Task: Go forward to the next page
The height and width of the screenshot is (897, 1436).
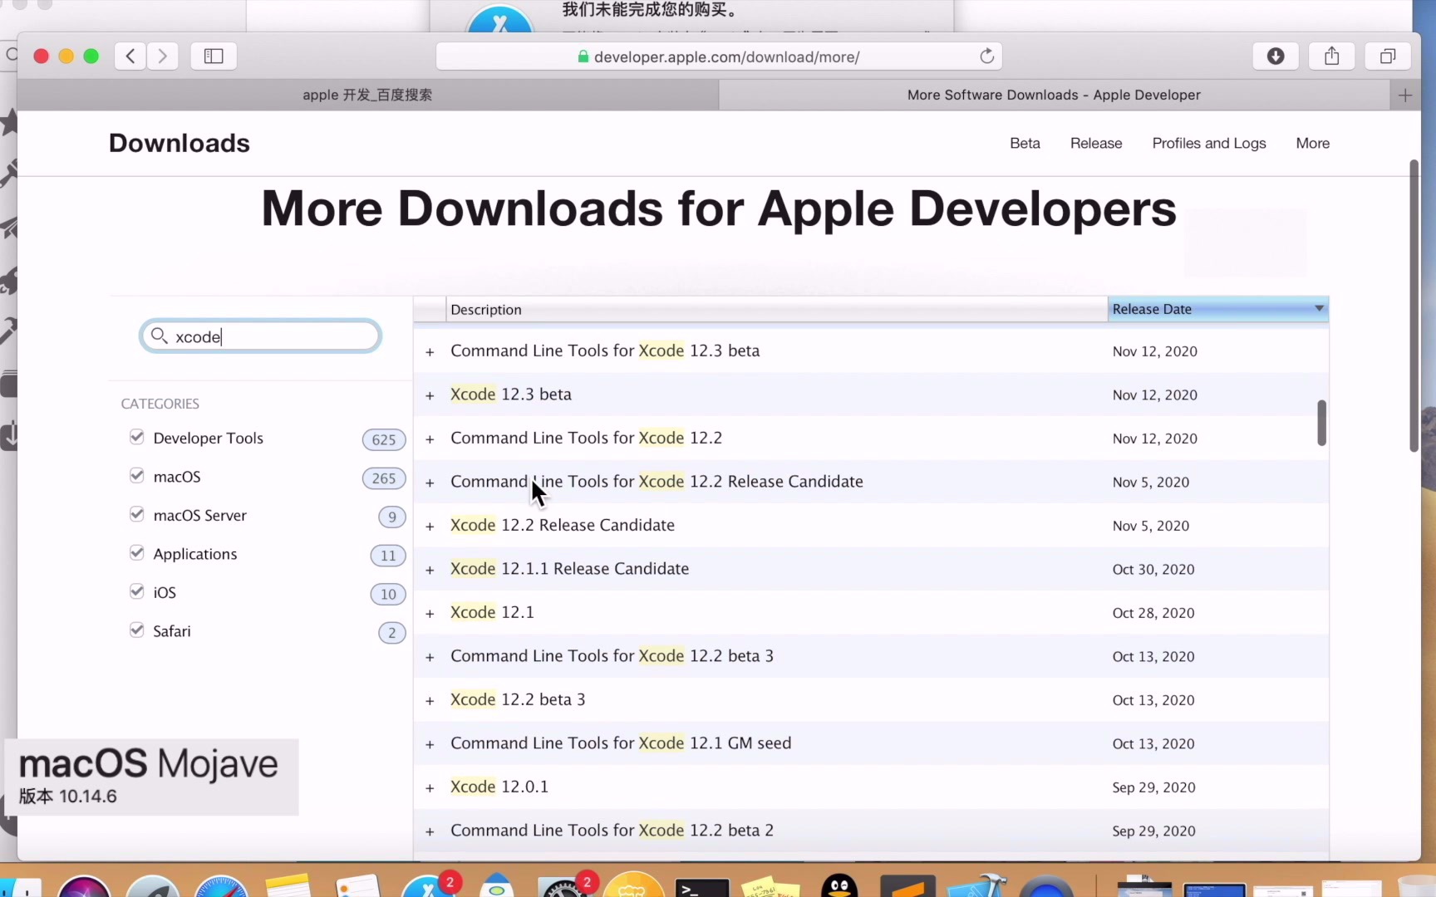Action: 163,56
